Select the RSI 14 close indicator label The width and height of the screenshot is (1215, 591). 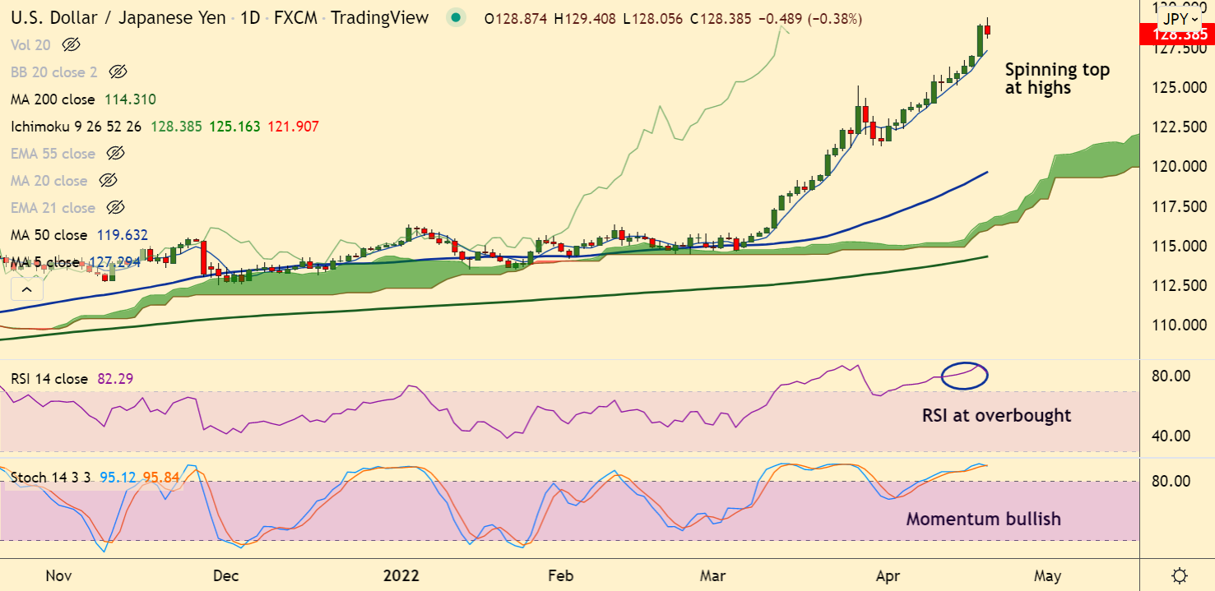tap(49, 379)
